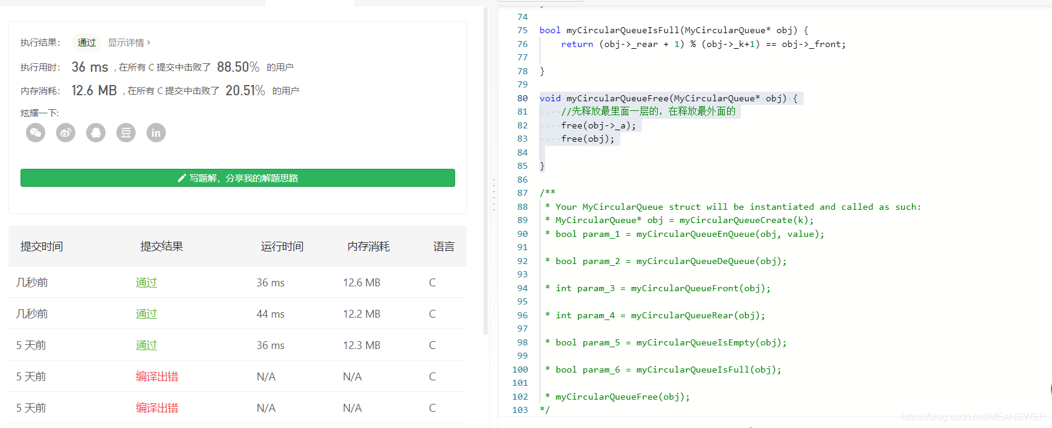This screenshot has width=1052, height=428.
Task: Click 写题解，分享我的解题思路 green button
Action: 238,178
